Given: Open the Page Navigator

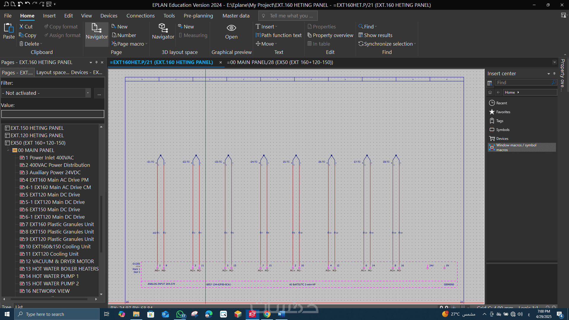Looking at the screenshot, I should tap(97, 31).
